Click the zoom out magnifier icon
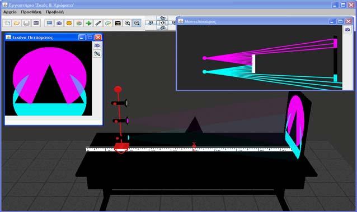This screenshot has width=357, height=212. click(x=137, y=23)
